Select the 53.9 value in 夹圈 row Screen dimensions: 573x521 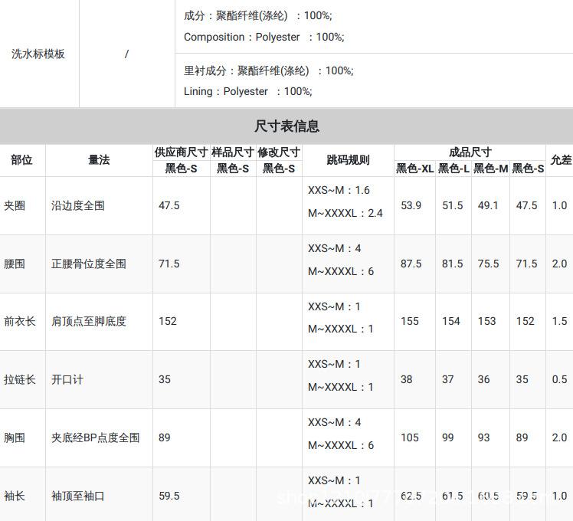pyautogui.click(x=411, y=205)
